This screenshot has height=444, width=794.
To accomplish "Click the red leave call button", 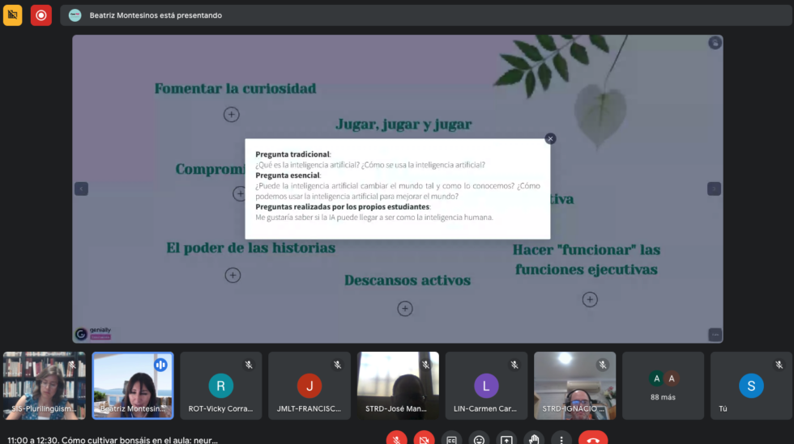I will click(592, 439).
